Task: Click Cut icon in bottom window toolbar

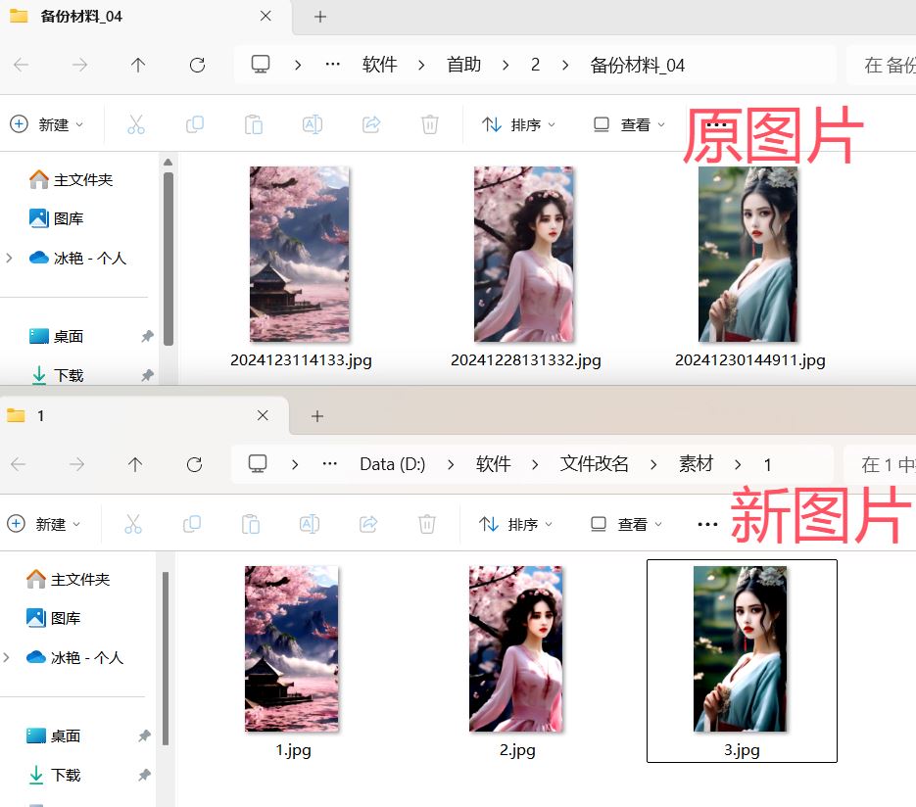Action: (x=133, y=524)
